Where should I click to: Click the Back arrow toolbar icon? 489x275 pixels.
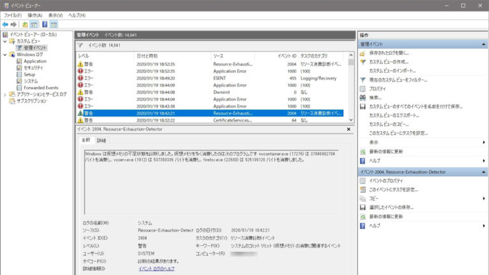5,24
